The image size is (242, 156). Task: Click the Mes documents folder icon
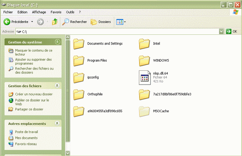click(x=11, y=138)
